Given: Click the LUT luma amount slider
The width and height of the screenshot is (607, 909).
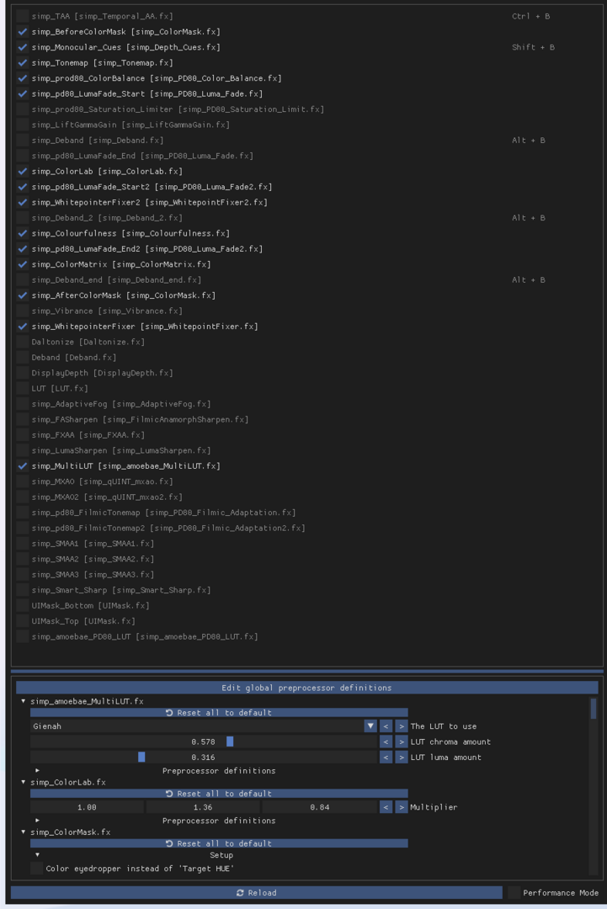Looking at the screenshot, I should point(204,757).
